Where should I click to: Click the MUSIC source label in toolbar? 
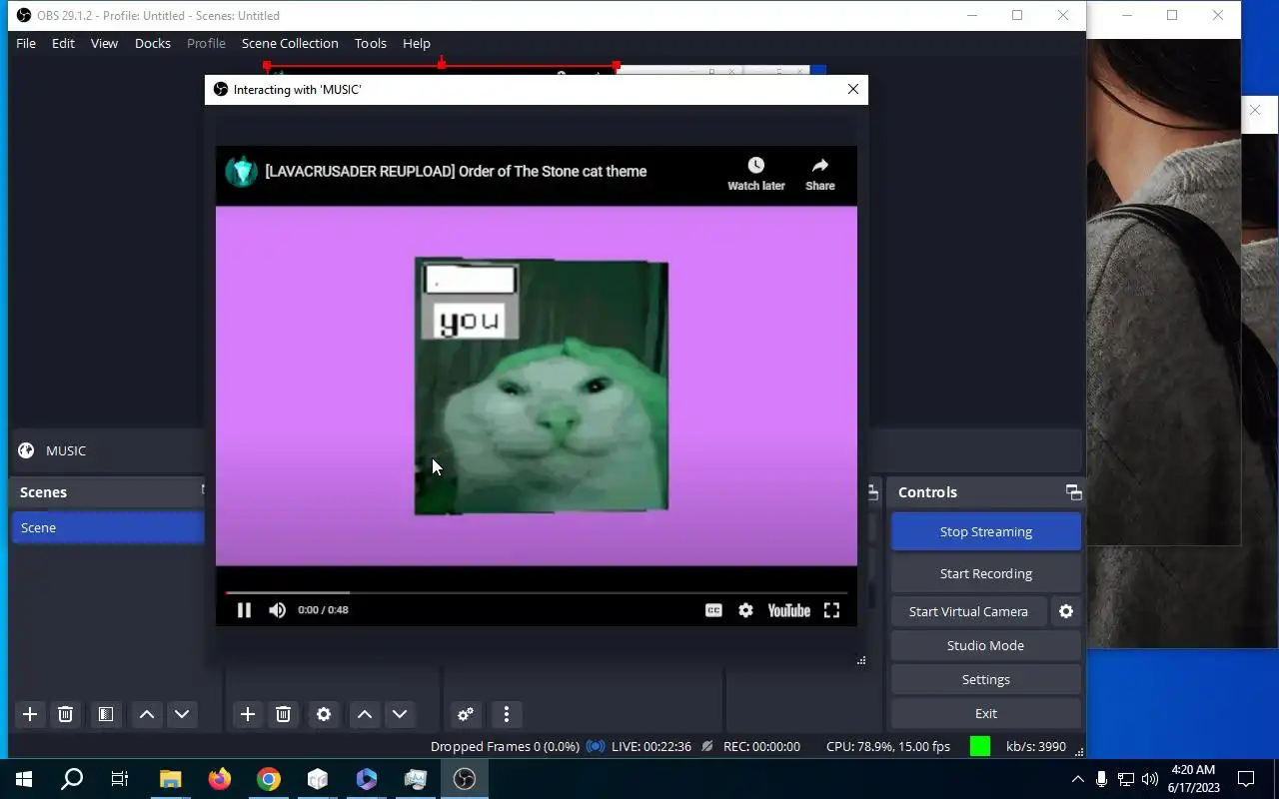point(66,450)
